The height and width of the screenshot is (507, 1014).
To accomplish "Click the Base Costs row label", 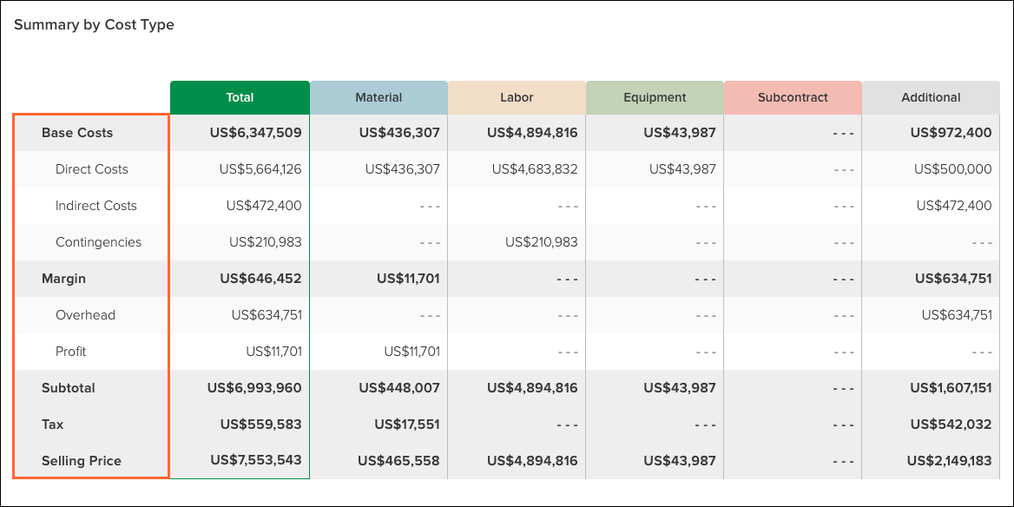I will coord(77,133).
